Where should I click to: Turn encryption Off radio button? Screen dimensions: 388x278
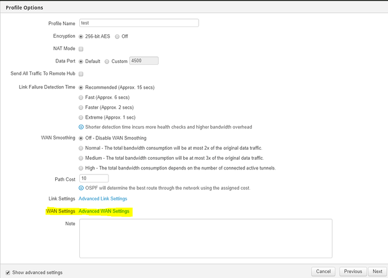coord(117,37)
